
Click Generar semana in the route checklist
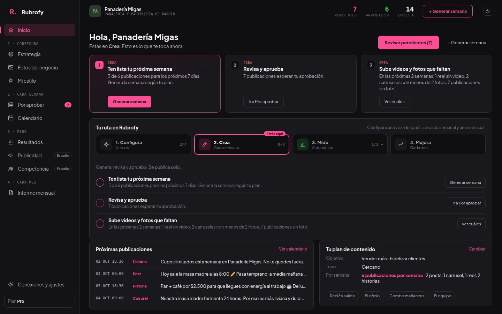[465, 182]
